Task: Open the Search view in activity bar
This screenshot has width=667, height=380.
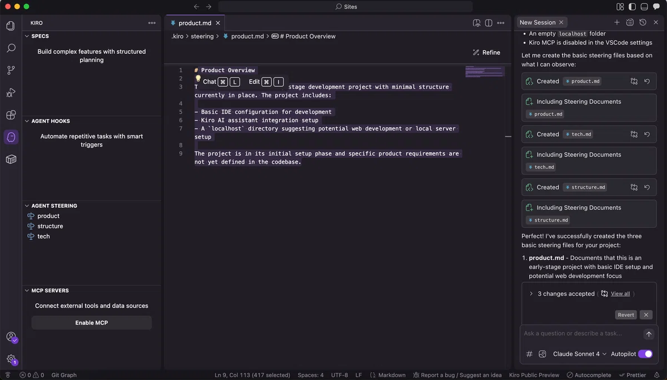Action: coord(11,48)
